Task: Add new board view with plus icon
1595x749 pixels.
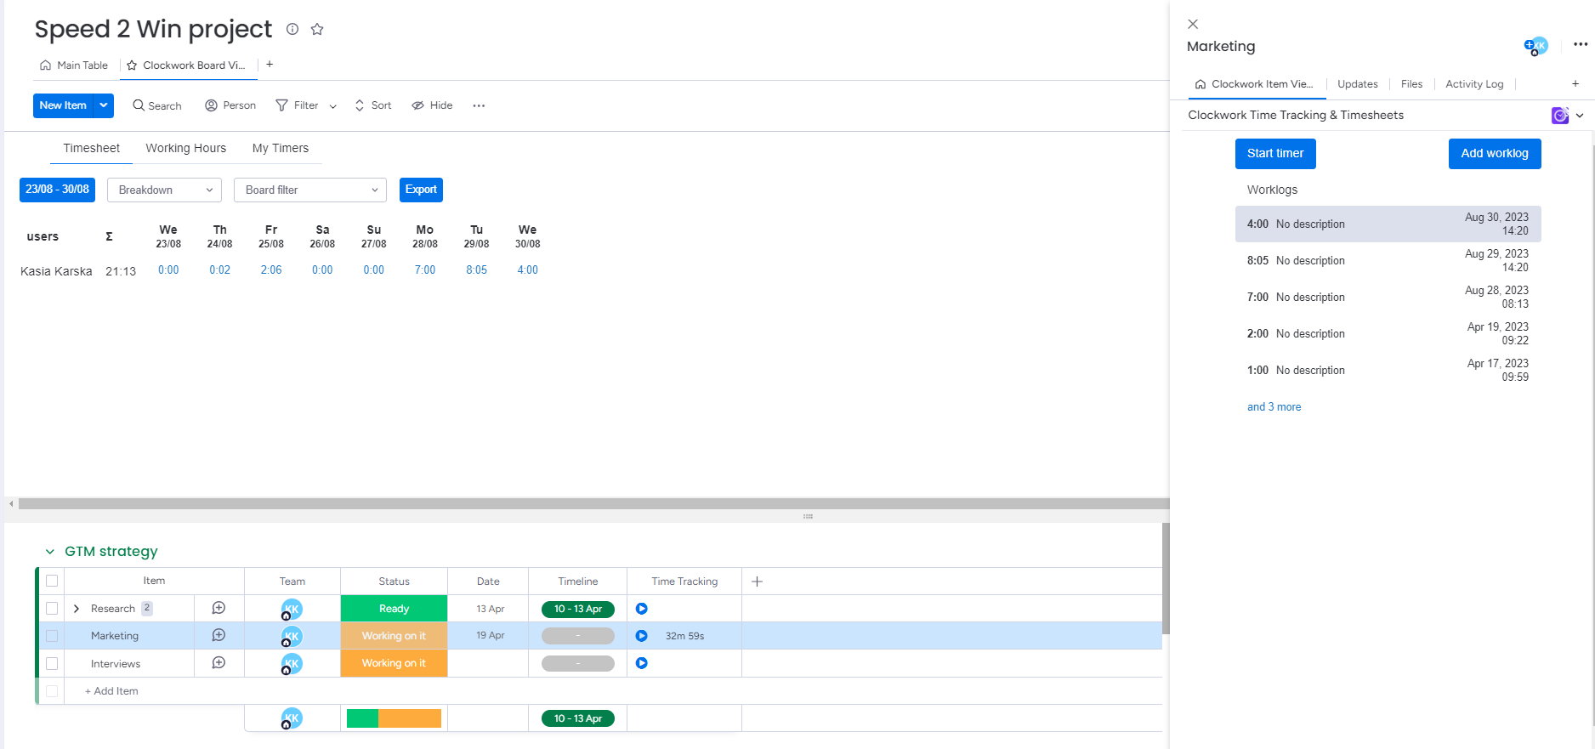Action: point(270,65)
